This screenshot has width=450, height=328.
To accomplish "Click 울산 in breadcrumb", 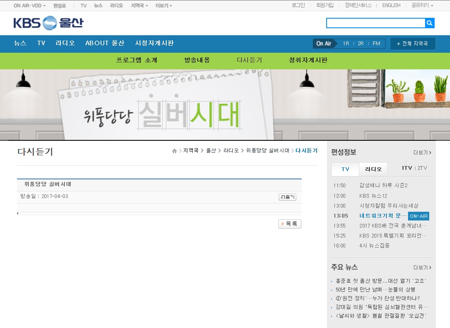I will pyautogui.click(x=211, y=151).
